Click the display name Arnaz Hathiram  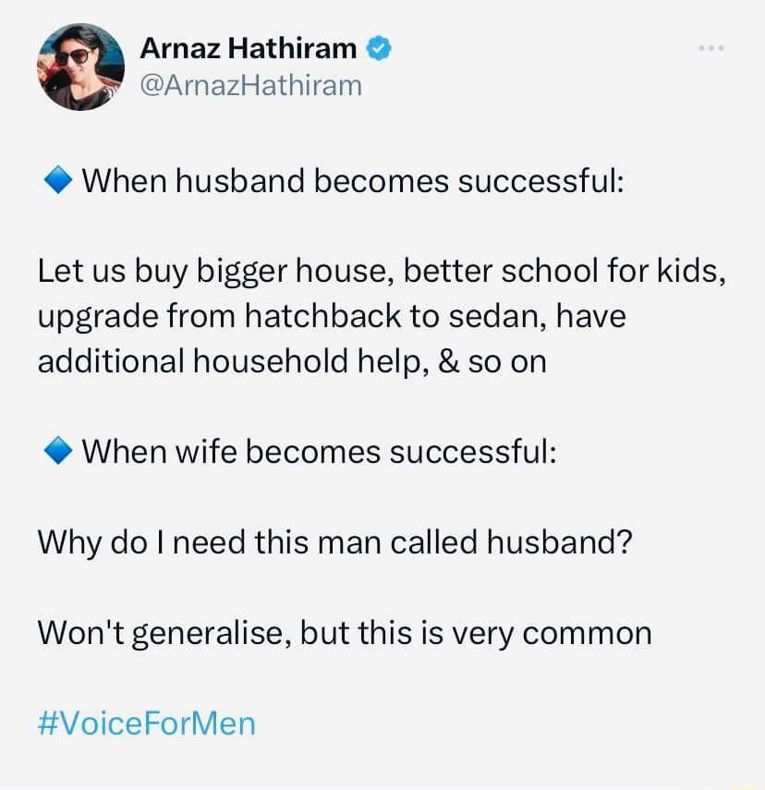tap(246, 48)
